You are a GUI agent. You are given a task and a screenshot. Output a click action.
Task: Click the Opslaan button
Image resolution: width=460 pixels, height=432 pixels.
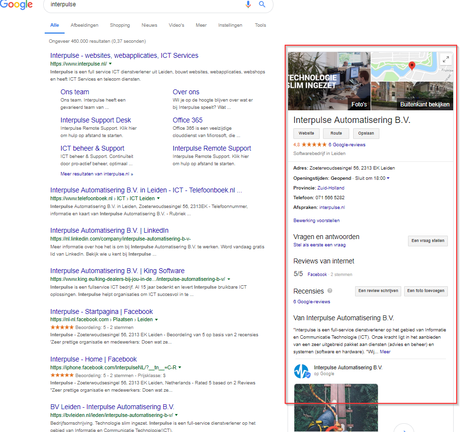click(366, 133)
